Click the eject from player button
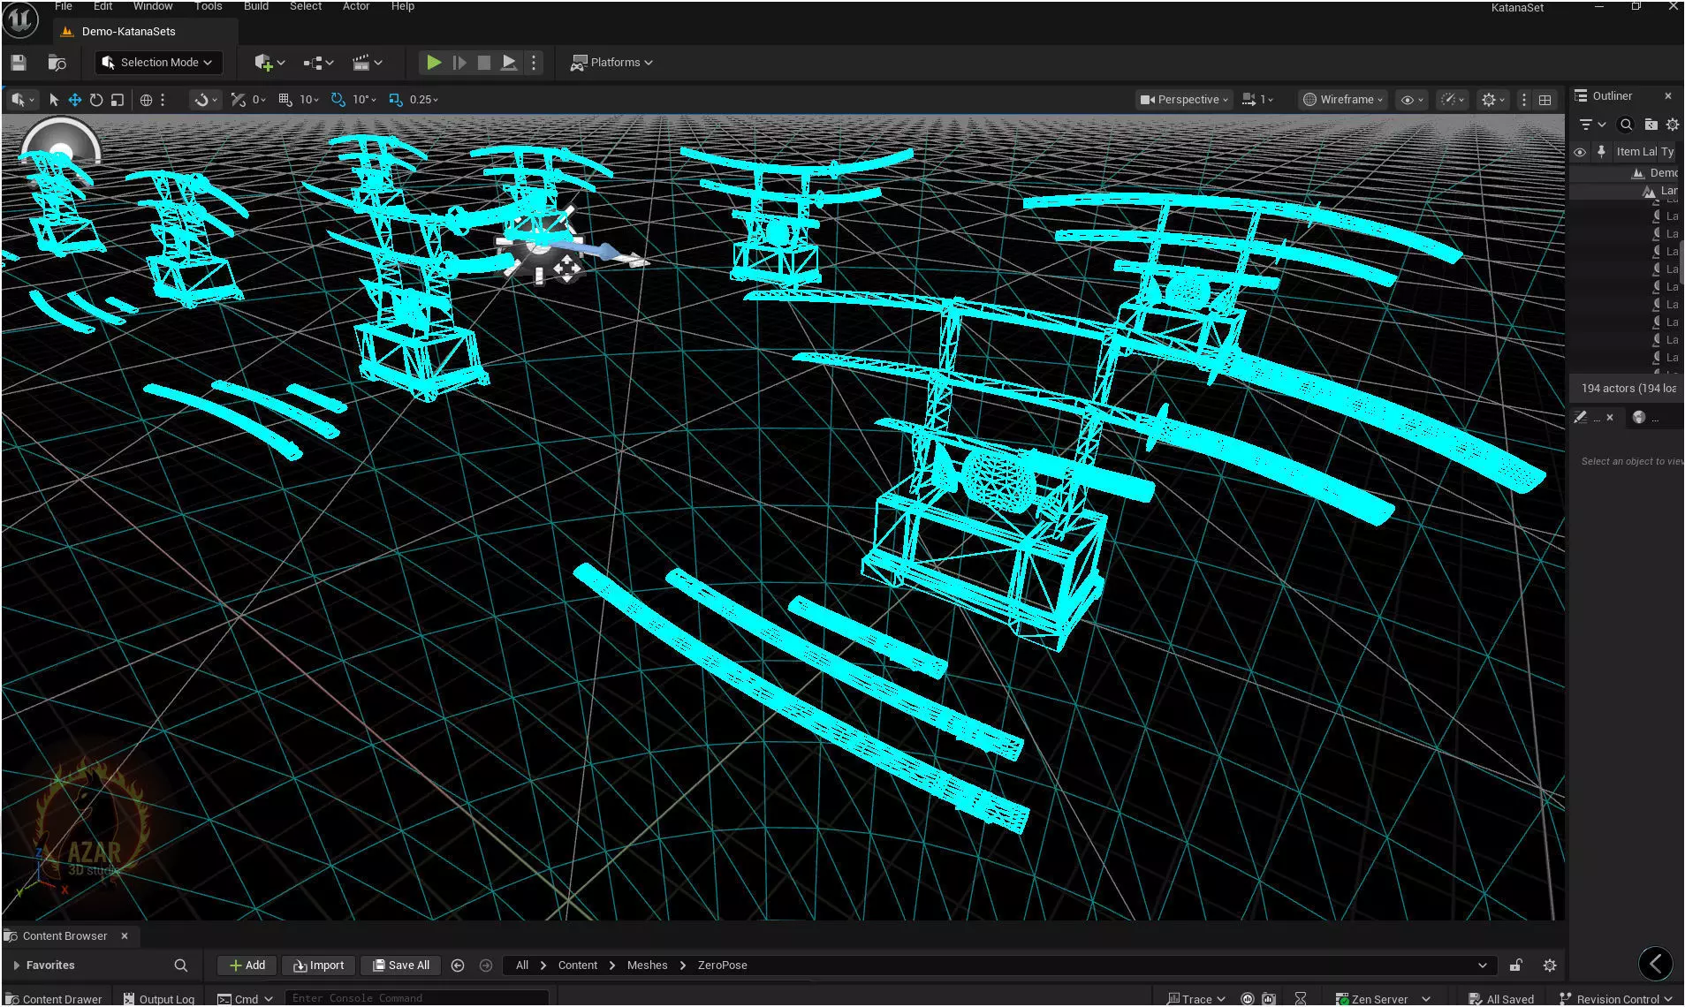Viewport: 1685px width, 1007px height. 509,63
